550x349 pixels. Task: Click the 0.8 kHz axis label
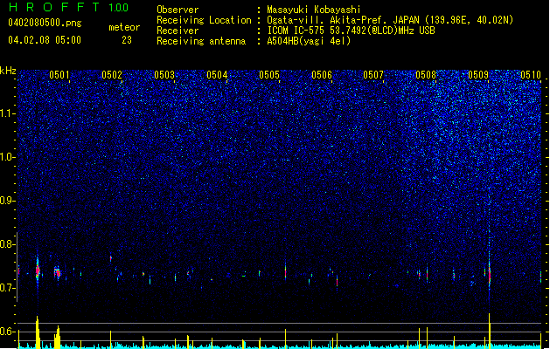pyautogui.click(x=8, y=244)
